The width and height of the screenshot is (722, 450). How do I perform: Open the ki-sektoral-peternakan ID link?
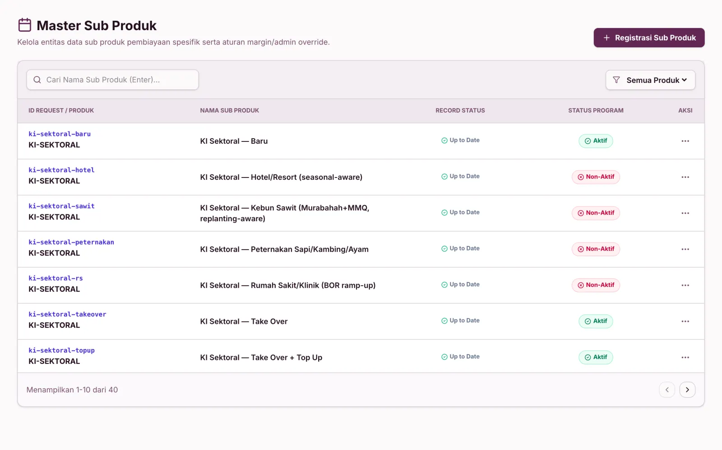[71, 242]
